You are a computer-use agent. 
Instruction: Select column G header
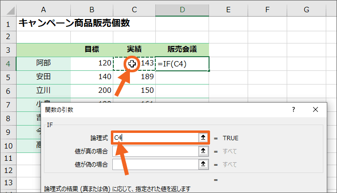tap(307, 10)
